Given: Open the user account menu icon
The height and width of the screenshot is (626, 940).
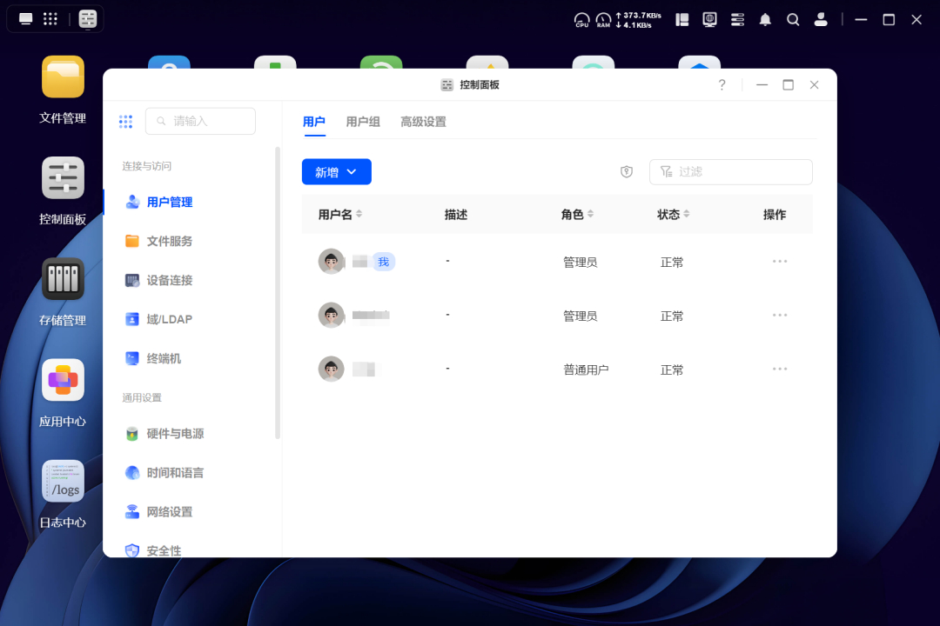Looking at the screenshot, I should click(x=821, y=20).
